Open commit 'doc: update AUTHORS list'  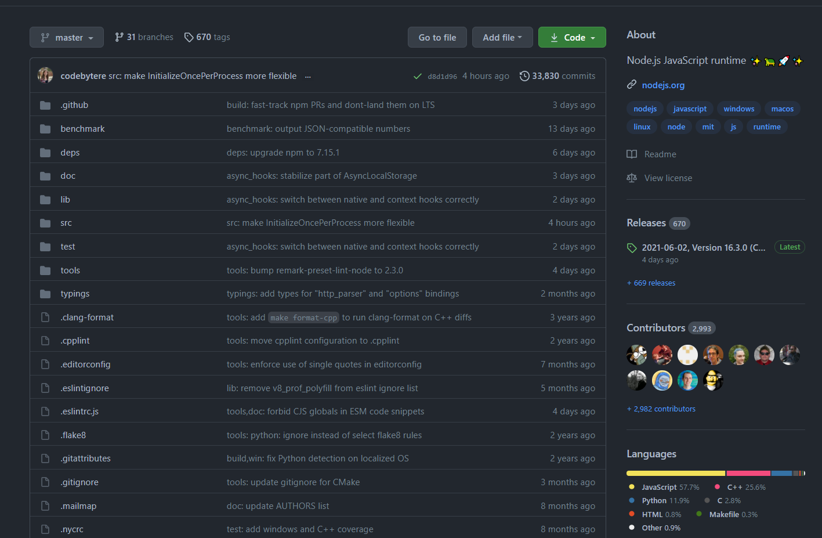click(278, 506)
